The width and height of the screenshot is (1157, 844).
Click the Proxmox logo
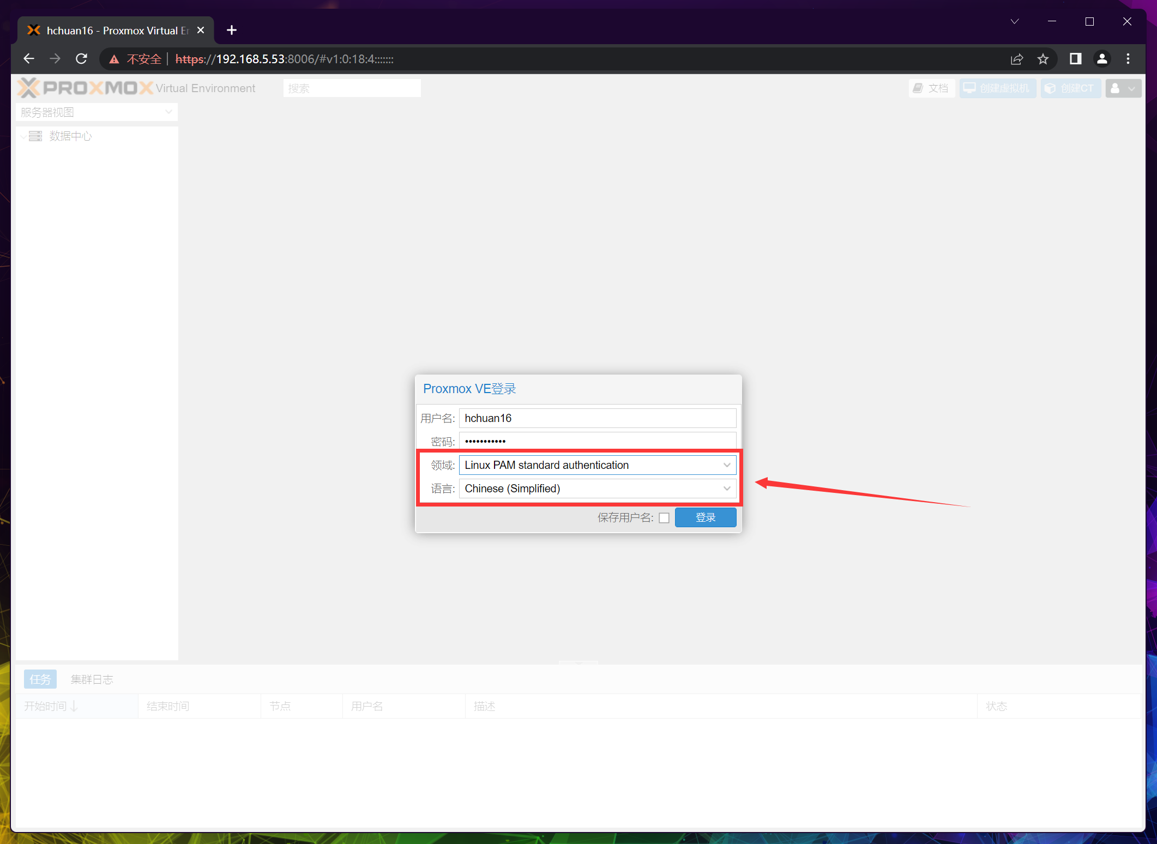85,88
